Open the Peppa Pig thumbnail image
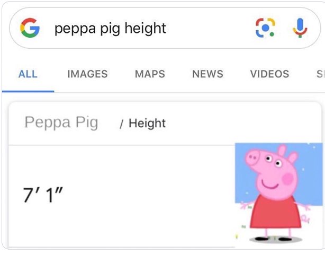The height and width of the screenshot is (254, 325). coord(279,193)
